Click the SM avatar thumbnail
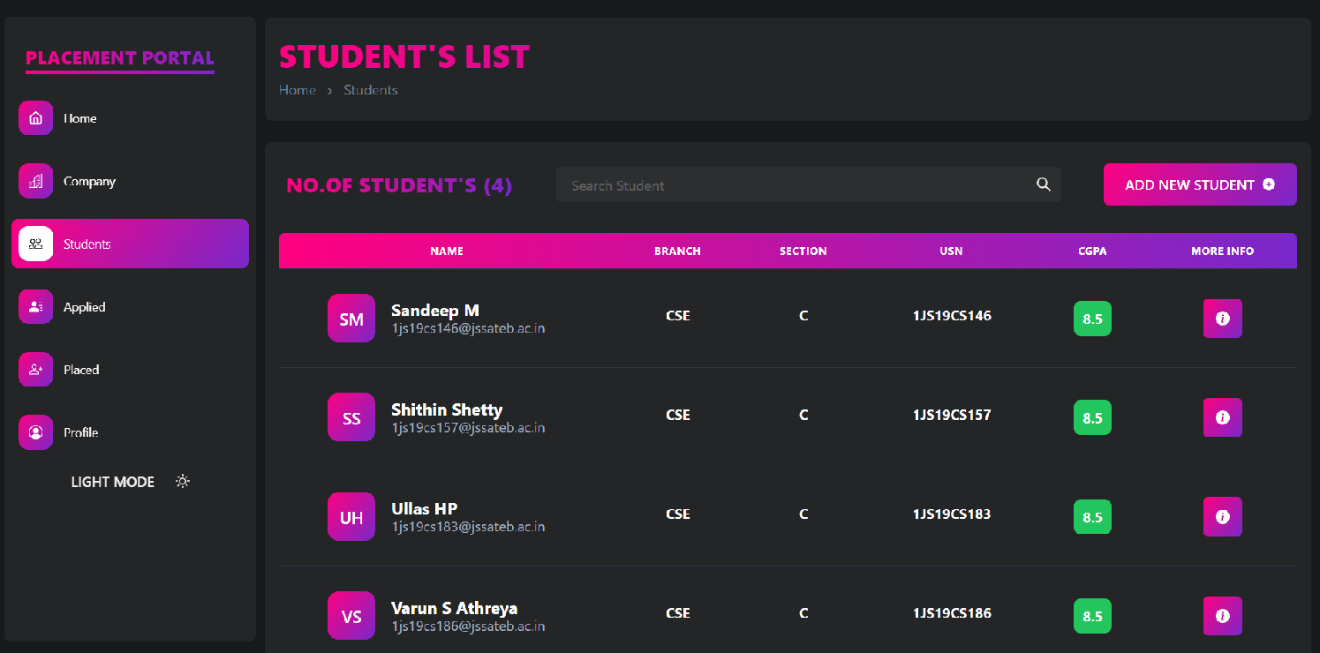The image size is (1320, 653). click(351, 319)
